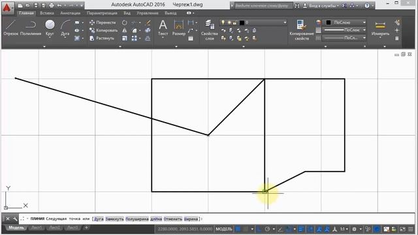The height and width of the screenshot is (235, 418).
Task: Select the Полилиния (Polyline) tool
Action: [x=31, y=27]
